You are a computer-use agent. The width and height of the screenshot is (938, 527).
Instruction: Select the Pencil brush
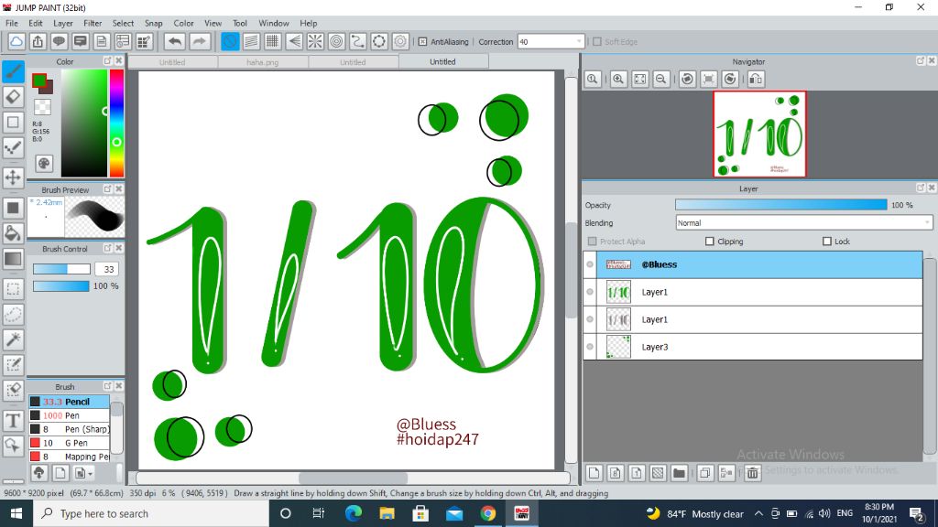(70, 402)
